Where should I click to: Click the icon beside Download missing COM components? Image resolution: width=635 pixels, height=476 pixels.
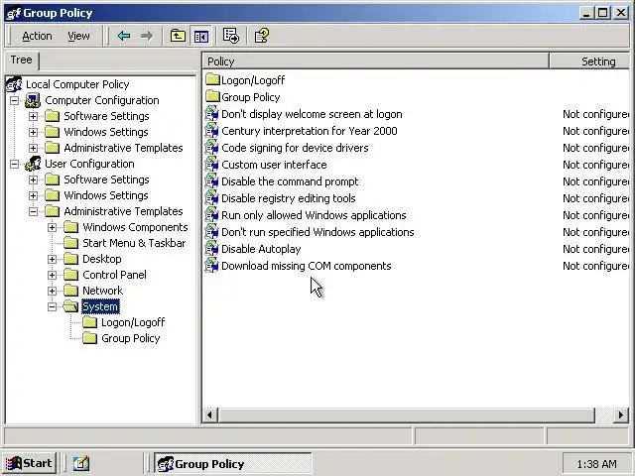pos(211,266)
